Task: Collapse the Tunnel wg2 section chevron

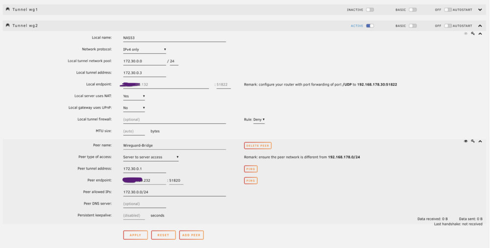Action: tap(480, 26)
